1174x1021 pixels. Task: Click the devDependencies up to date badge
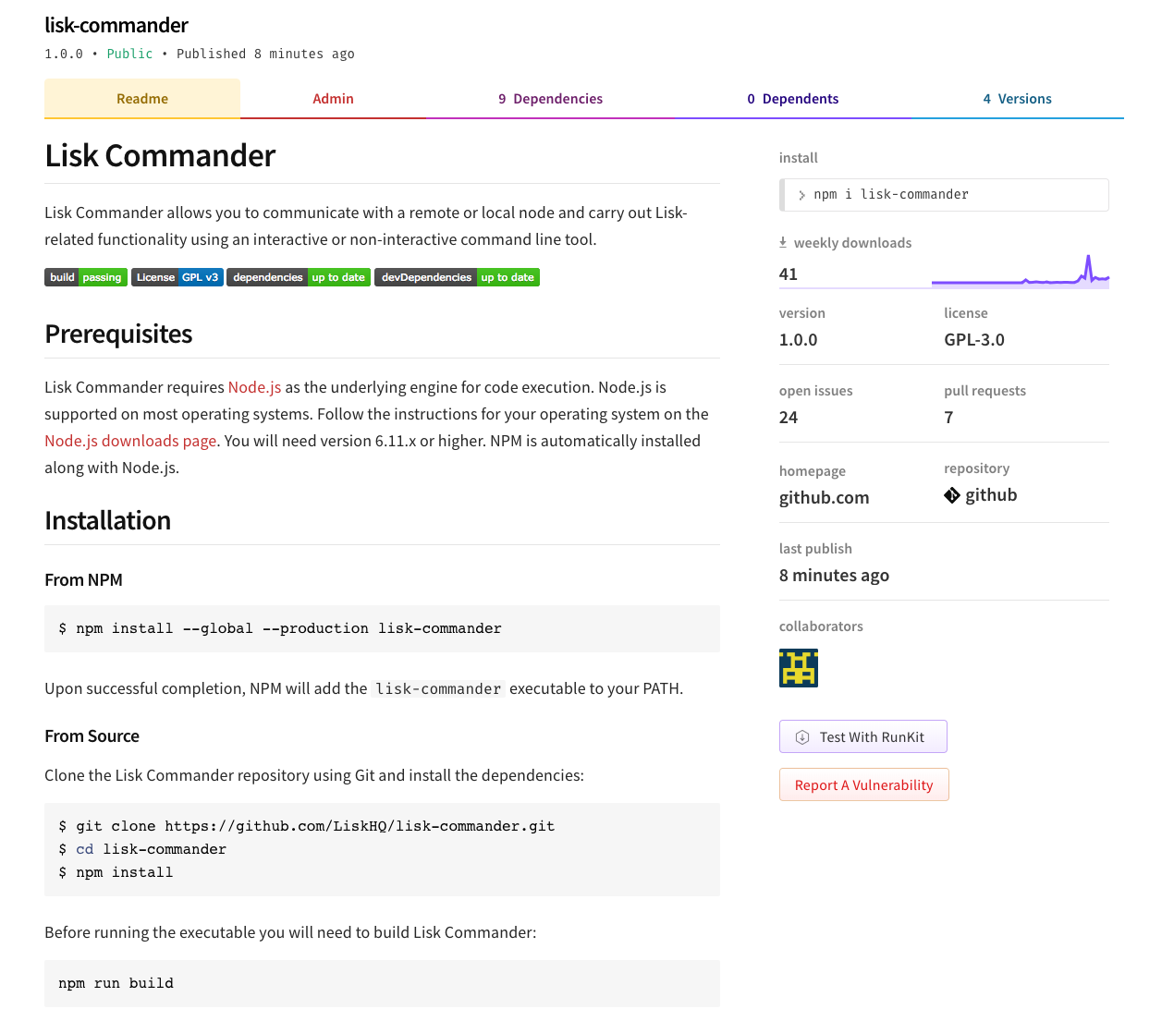point(457,277)
